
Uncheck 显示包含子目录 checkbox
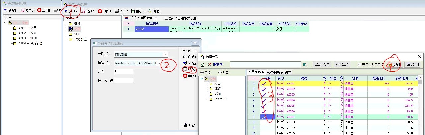click(x=360, y=64)
